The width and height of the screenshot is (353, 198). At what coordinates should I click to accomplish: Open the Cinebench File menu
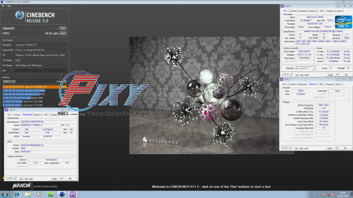(x=3, y=6)
